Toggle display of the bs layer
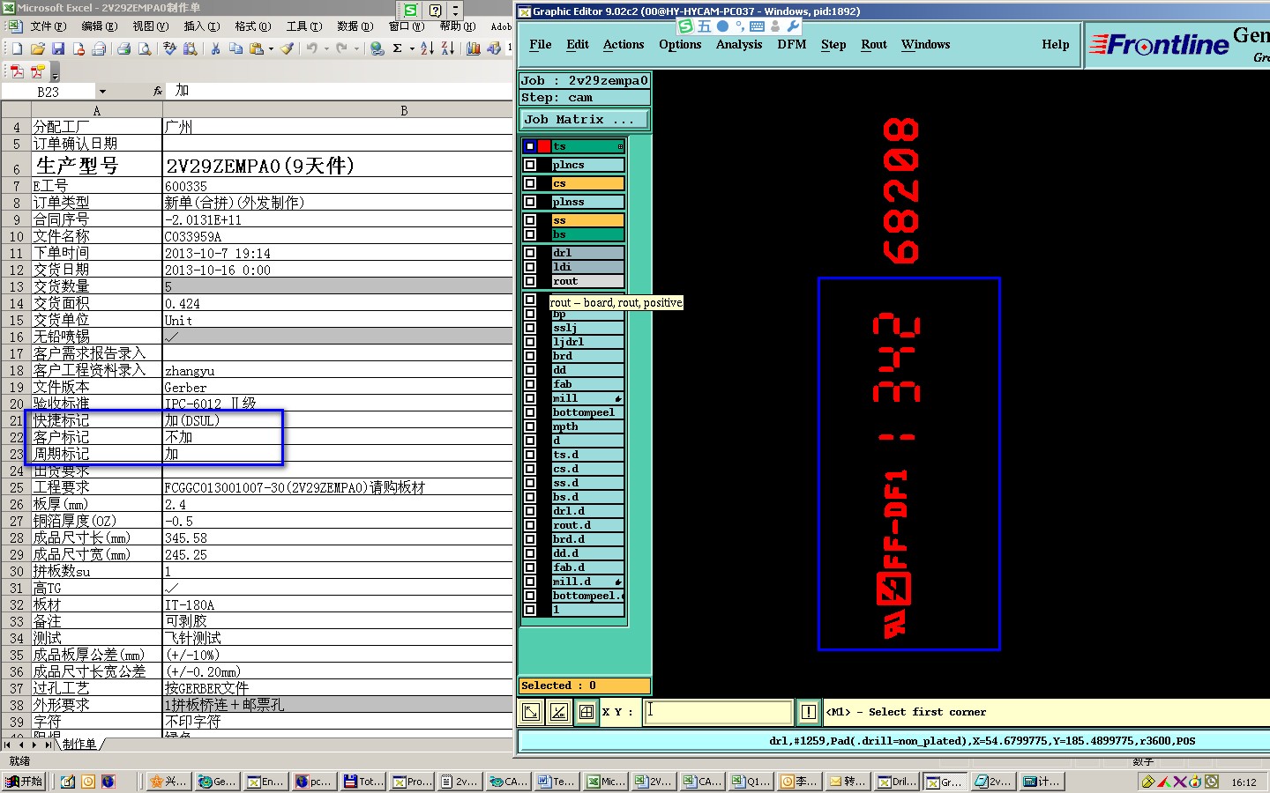 click(x=530, y=234)
